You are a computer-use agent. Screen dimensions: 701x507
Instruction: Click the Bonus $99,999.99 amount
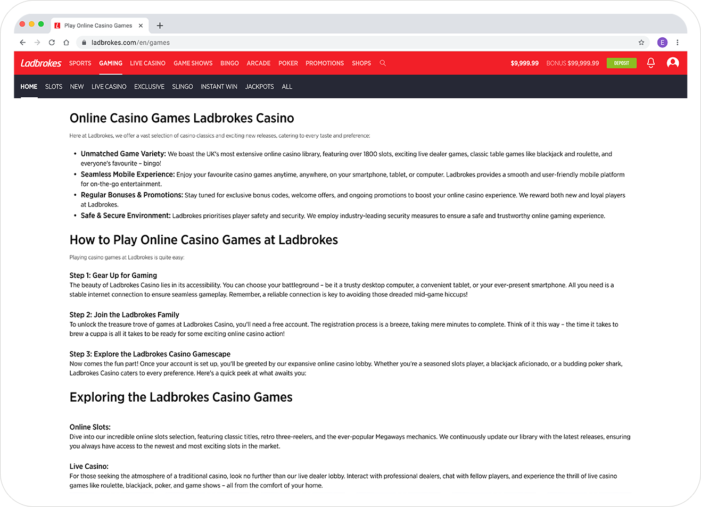(572, 63)
